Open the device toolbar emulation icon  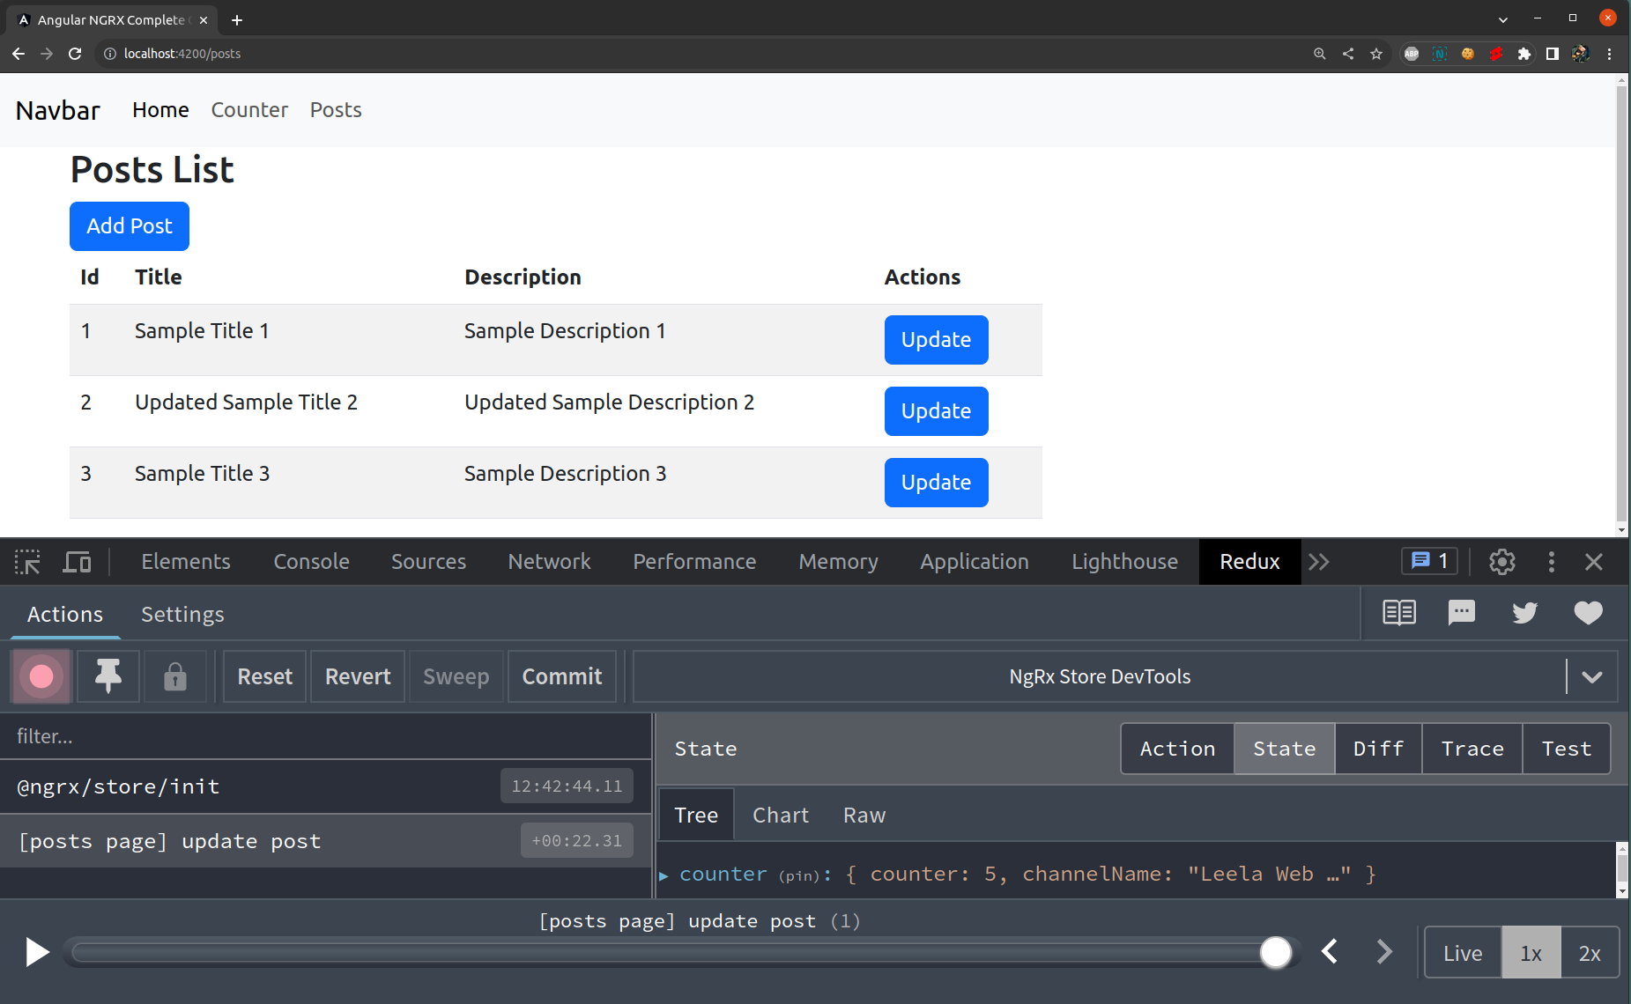pos(77,561)
